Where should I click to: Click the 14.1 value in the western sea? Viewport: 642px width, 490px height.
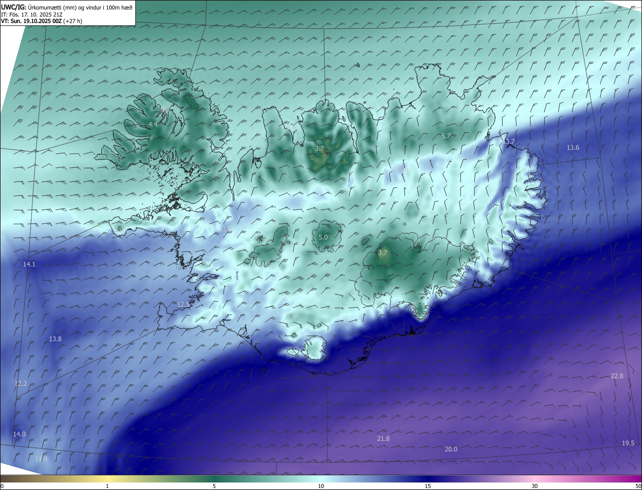tap(29, 264)
